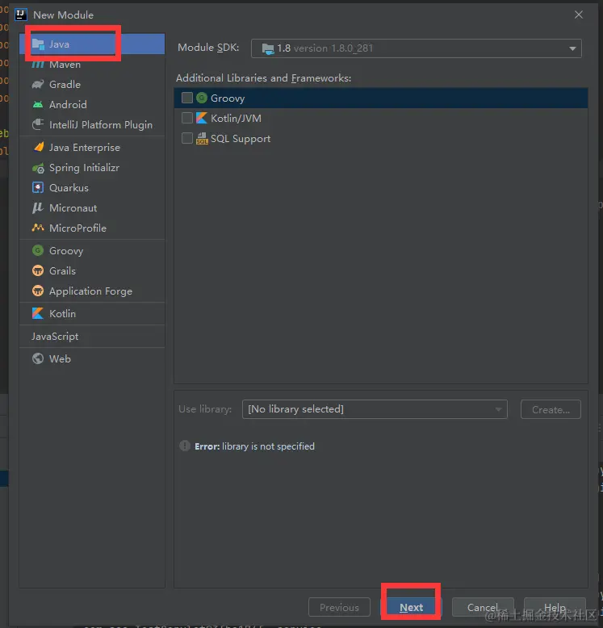Image resolution: width=603 pixels, height=628 pixels.
Task: Choose Java Enterprise module type
Action: [92, 148]
